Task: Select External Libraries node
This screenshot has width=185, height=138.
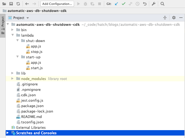Action: [95, 128]
